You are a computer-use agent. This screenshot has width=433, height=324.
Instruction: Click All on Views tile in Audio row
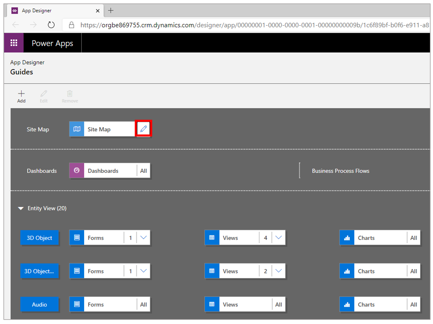click(x=278, y=304)
